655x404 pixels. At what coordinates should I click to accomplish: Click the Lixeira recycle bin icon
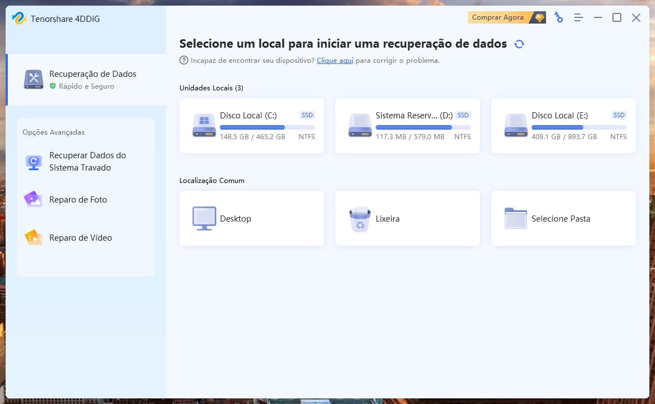[359, 219]
